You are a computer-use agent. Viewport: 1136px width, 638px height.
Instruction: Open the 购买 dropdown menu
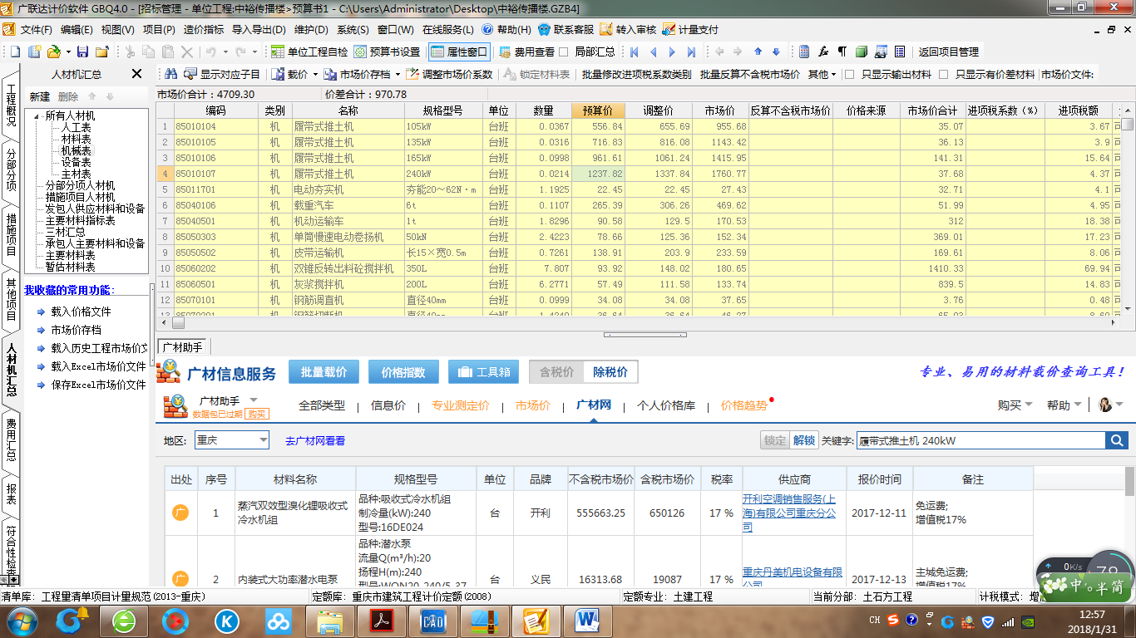tap(1015, 405)
